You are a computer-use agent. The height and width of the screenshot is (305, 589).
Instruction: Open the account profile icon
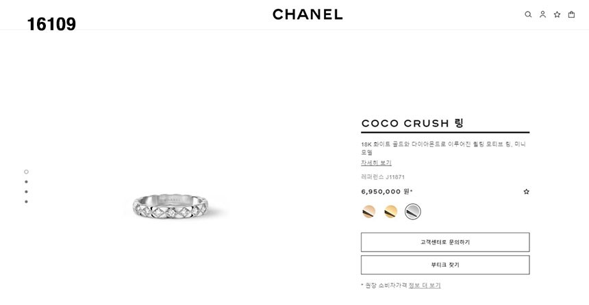(x=542, y=14)
